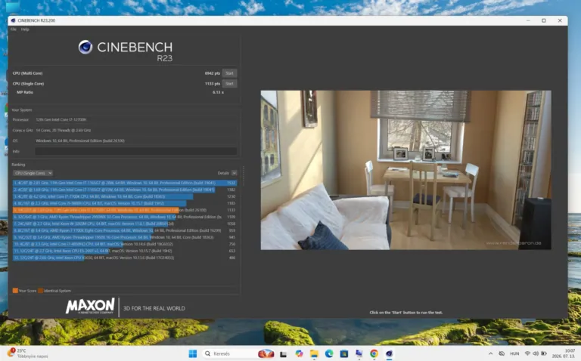Open Copilot from the taskbar

click(x=299, y=353)
